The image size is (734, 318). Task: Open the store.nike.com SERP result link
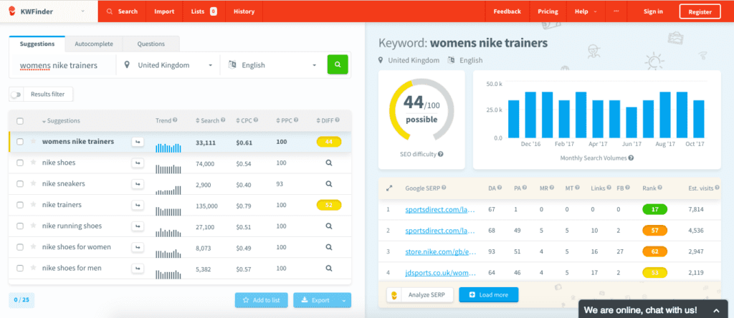pyautogui.click(x=441, y=251)
